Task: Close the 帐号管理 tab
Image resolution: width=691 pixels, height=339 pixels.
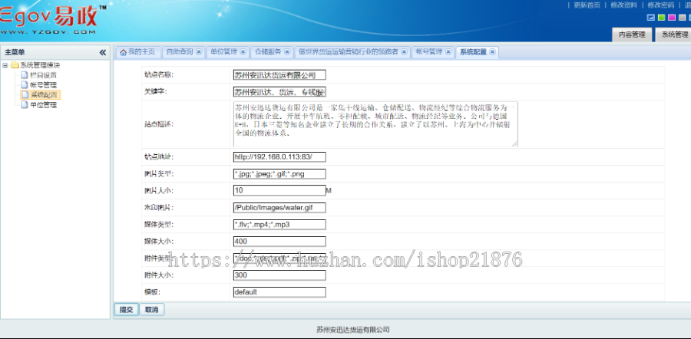Action: [x=448, y=52]
